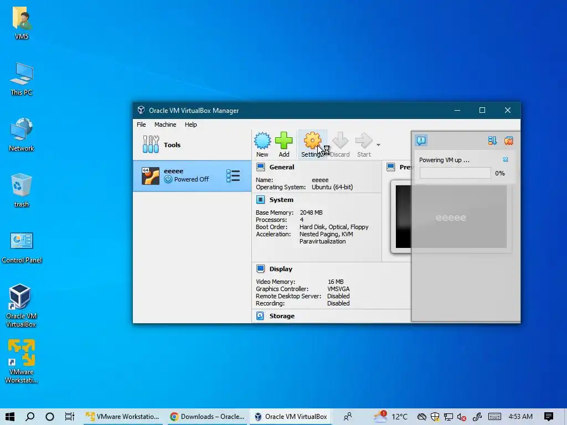
Task: Click the General section header
Action: 282,167
